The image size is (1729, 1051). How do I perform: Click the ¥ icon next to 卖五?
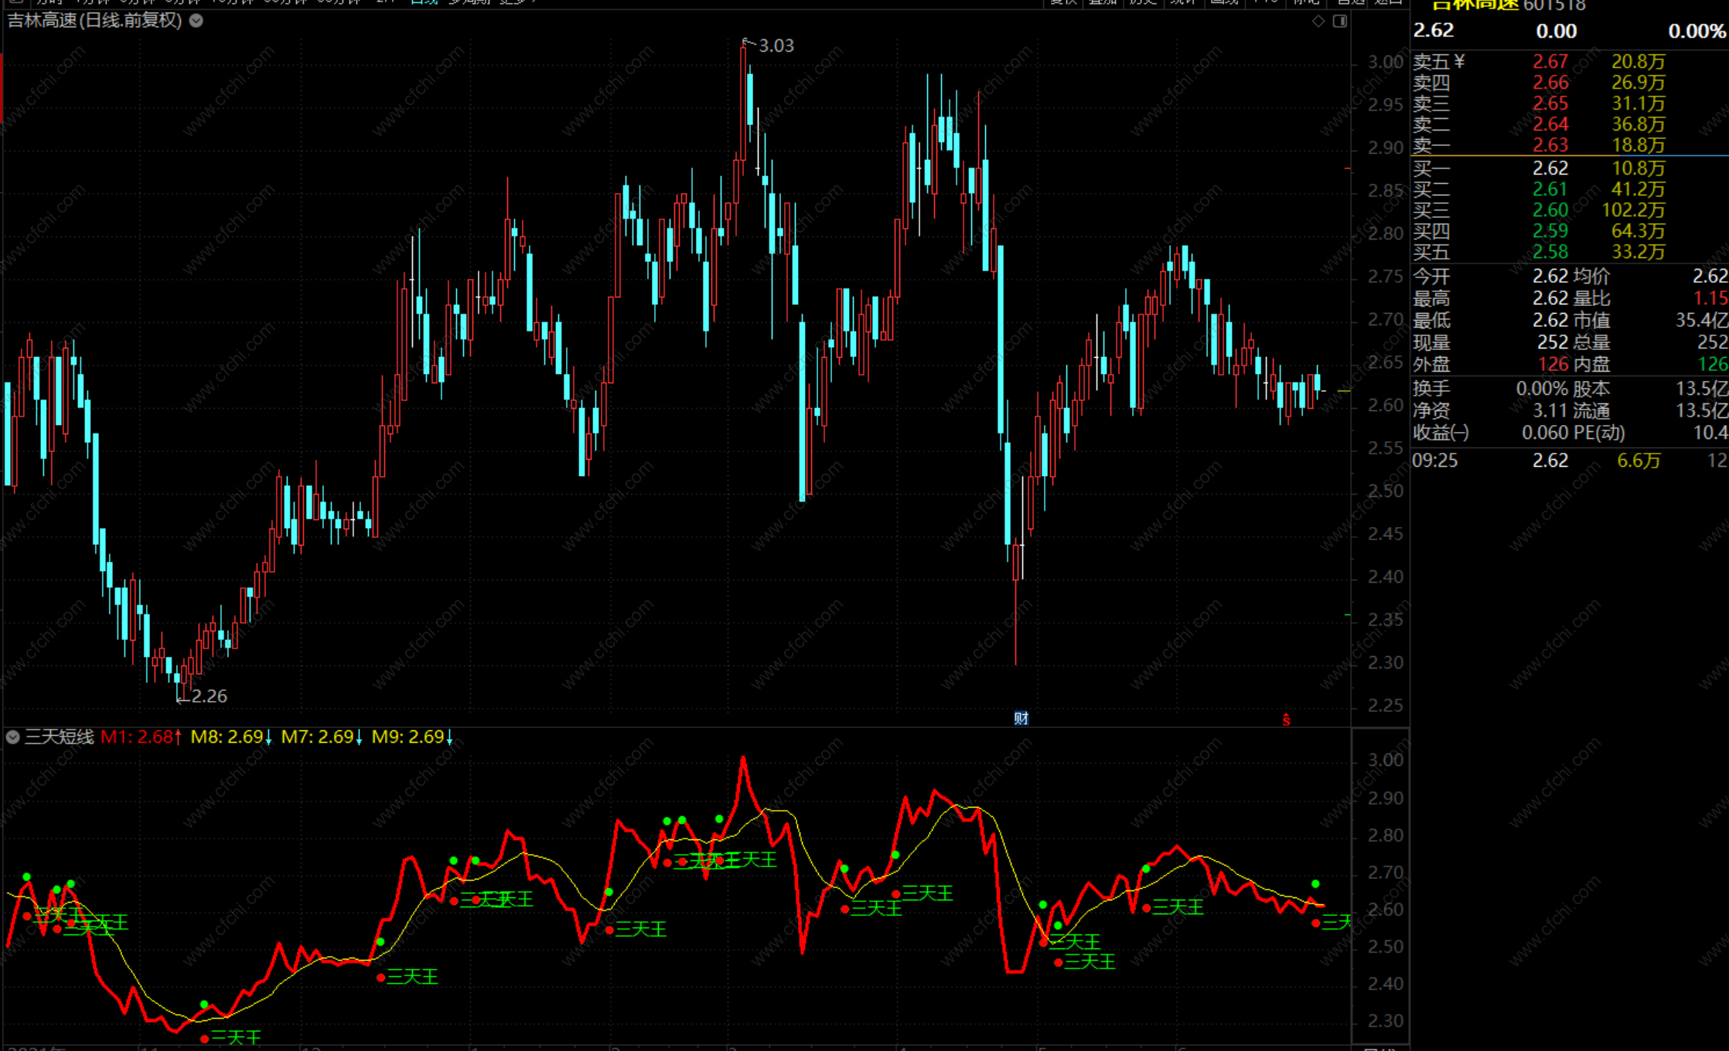click(1459, 61)
